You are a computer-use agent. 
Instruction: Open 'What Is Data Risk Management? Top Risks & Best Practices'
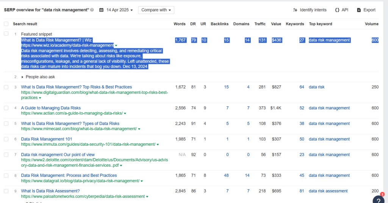coord(77,87)
